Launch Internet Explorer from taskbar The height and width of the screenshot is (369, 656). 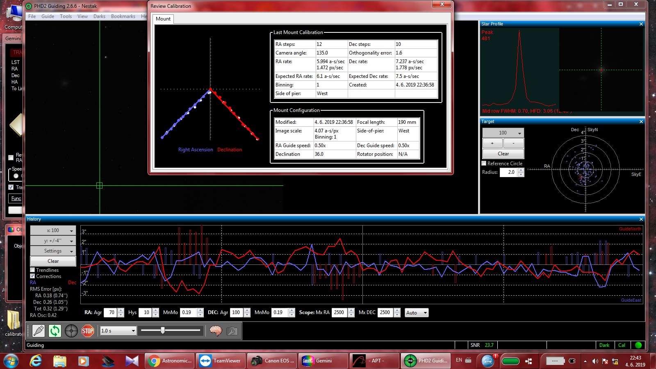(36, 361)
